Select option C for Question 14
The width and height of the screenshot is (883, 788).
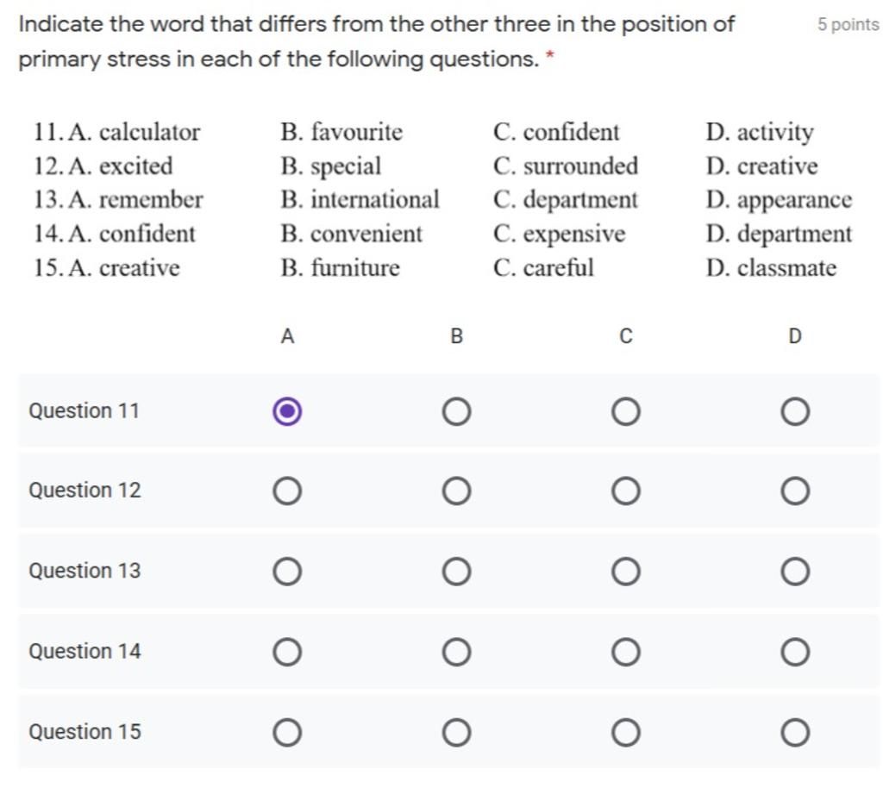click(x=626, y=652)
